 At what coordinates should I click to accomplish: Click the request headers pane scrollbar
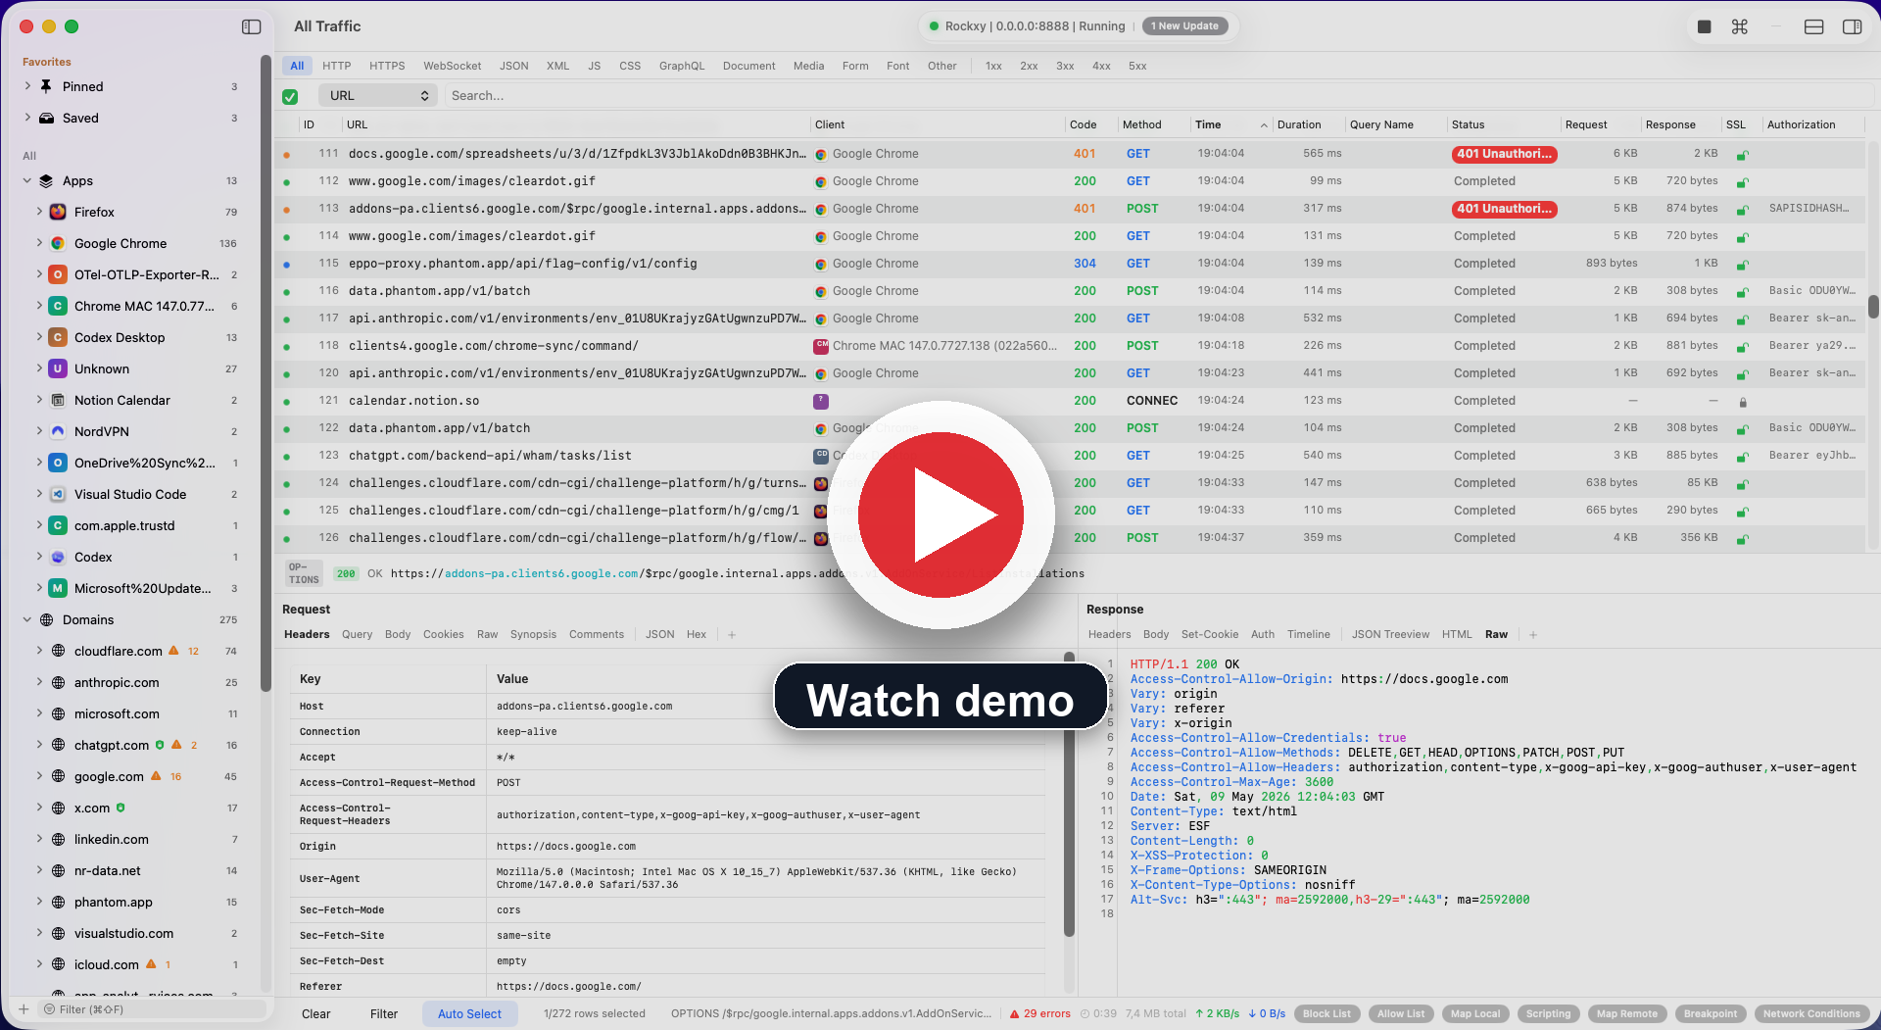[x=1070, y=794]
